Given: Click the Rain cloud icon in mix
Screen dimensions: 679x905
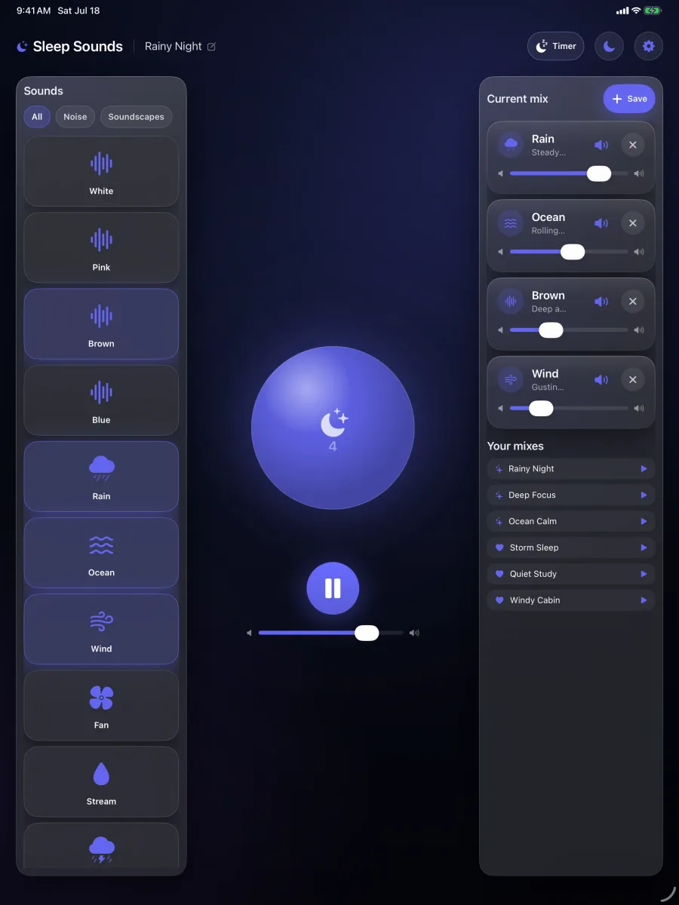Looking at the screenshot, I should click(x=511, y=145).
